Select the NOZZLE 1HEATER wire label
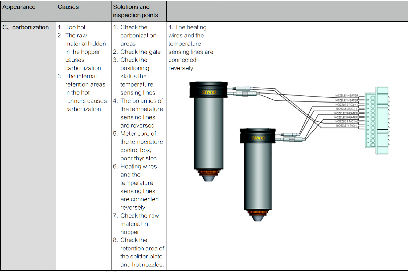This screenshot has height=272, width=409. (x=347, y=95)
